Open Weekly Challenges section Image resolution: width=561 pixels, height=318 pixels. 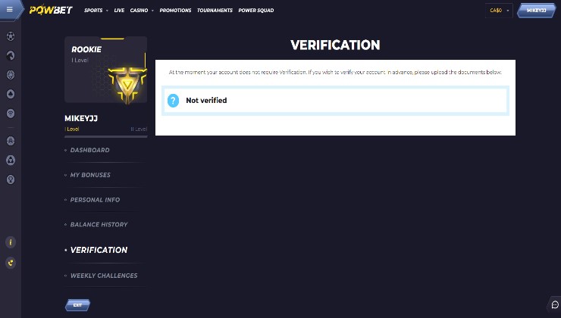[104, 276]
